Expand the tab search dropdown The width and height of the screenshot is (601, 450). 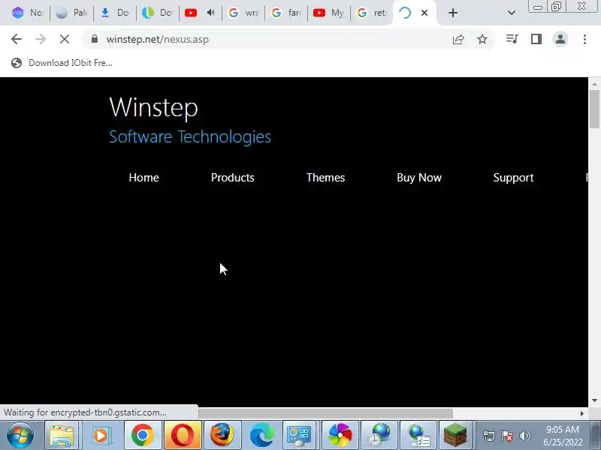point(512,13)
